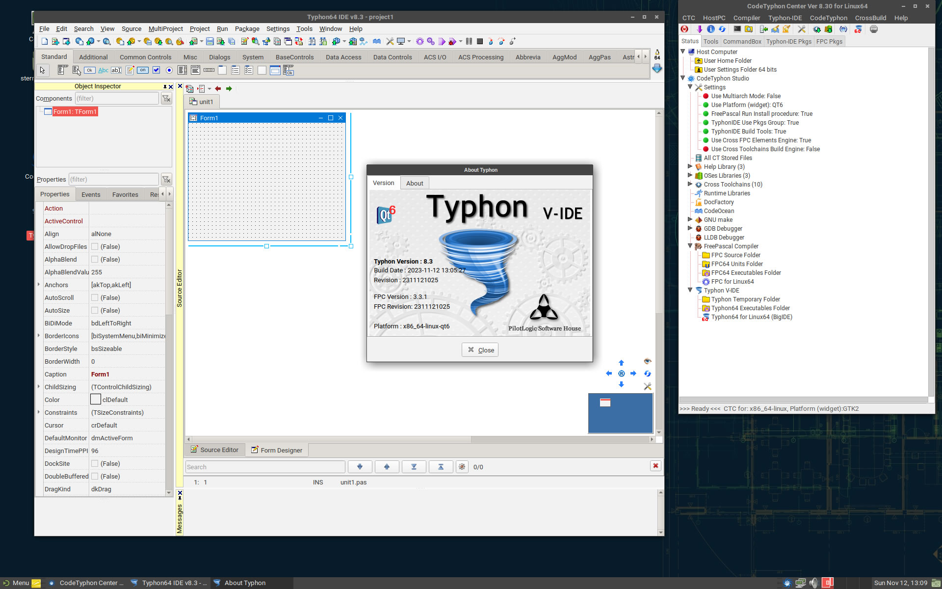Click the find-next down arrow button

coord(360,467)
